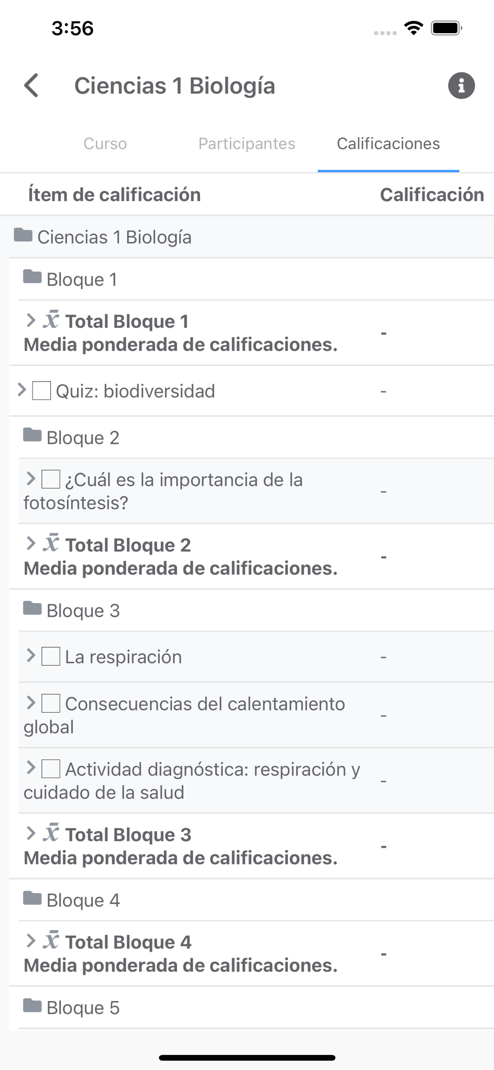The image size is (494, 1070).
Task: Tap the Ciencias 1 Biología folder icon
Action: (x=23, y=235)
